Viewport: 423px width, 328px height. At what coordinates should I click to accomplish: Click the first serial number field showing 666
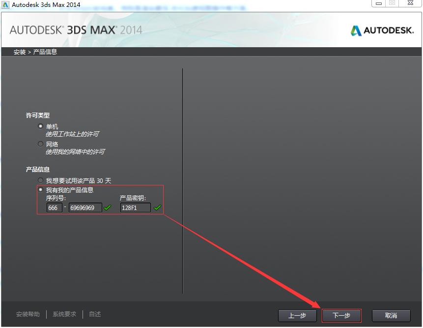(54, 208)
